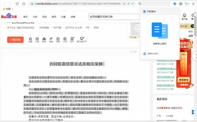Viewport: 197px width, 122px height.
Task: Click the 2019-05-31上传 upload date text
Action: (x=73, y=28)
